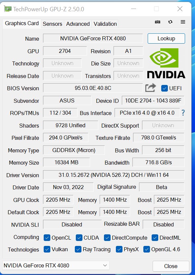The height and width of the screenshot is (275, 195).
Task: Click the BIOS export share icon
Action: (151, 88)
